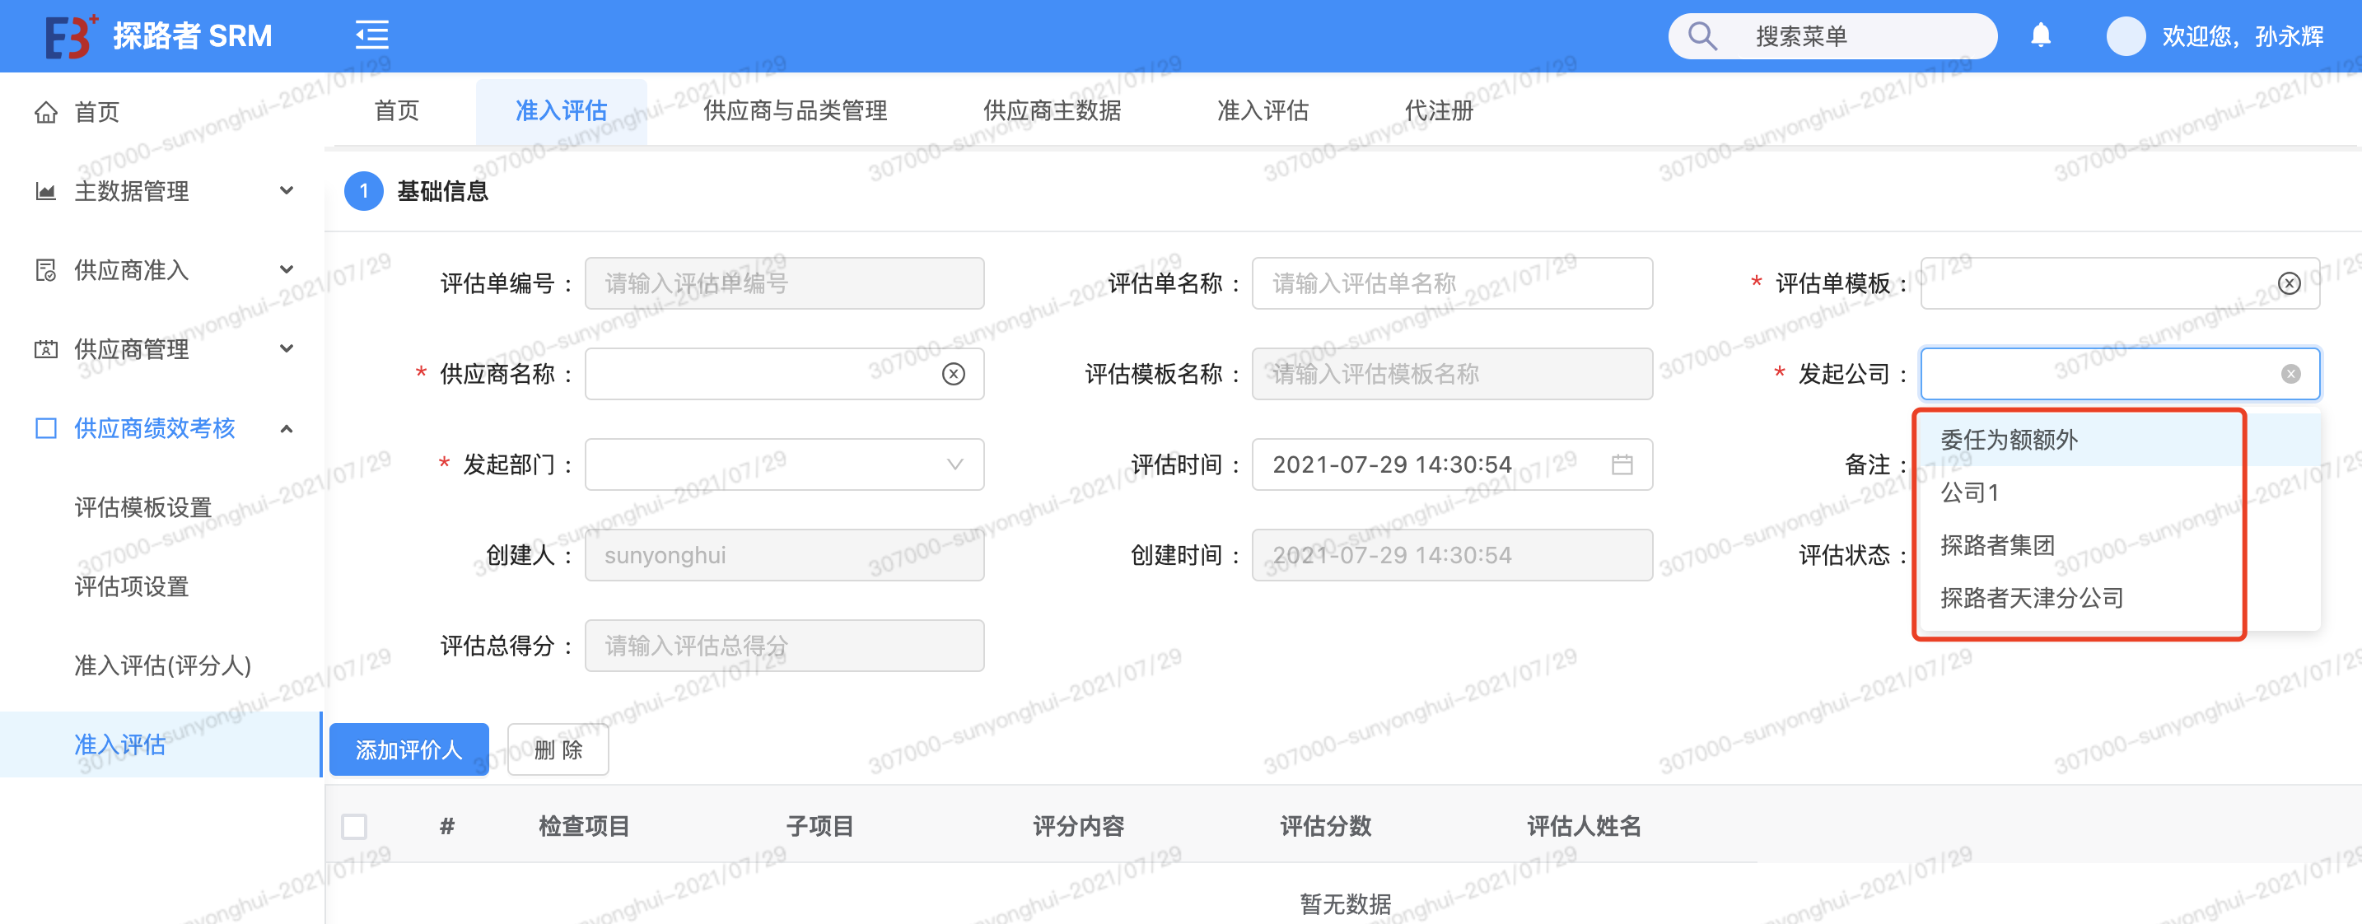Clear the 供应商名称 field with X icon
Screen dimensions: 2362x924
click(x=954, y=374)
